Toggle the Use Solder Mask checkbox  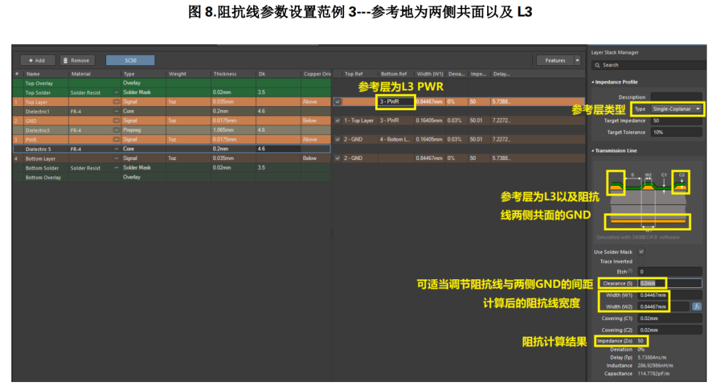coord(641,252)
